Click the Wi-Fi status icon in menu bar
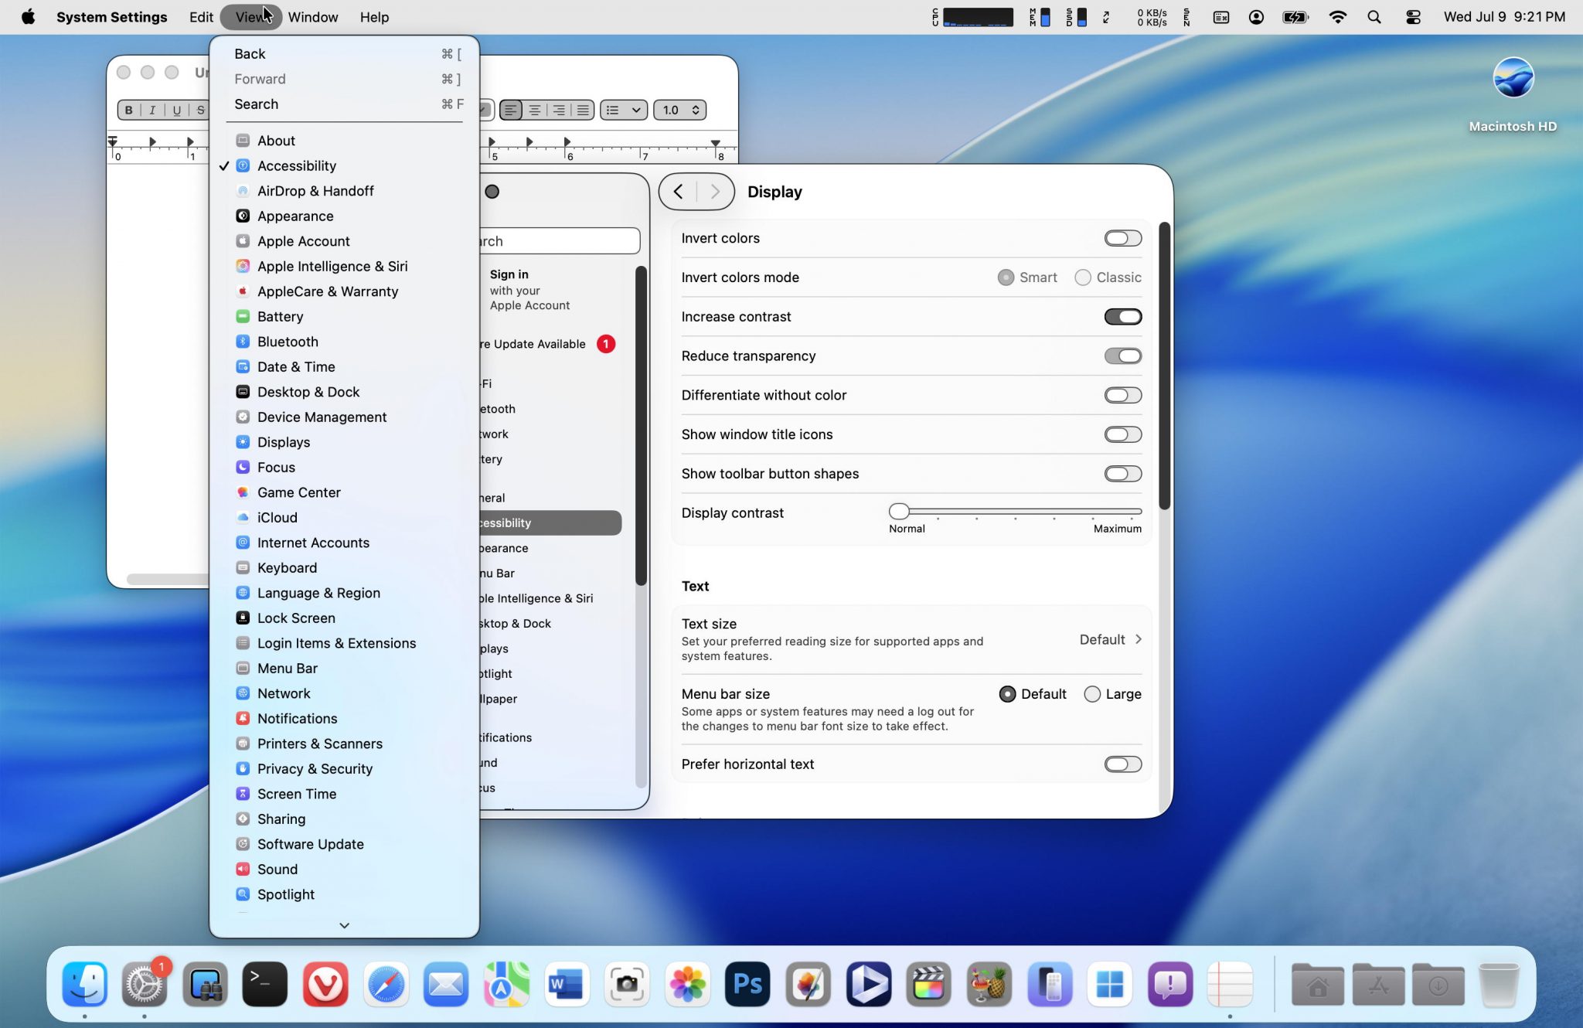 tap(1337, 17)
